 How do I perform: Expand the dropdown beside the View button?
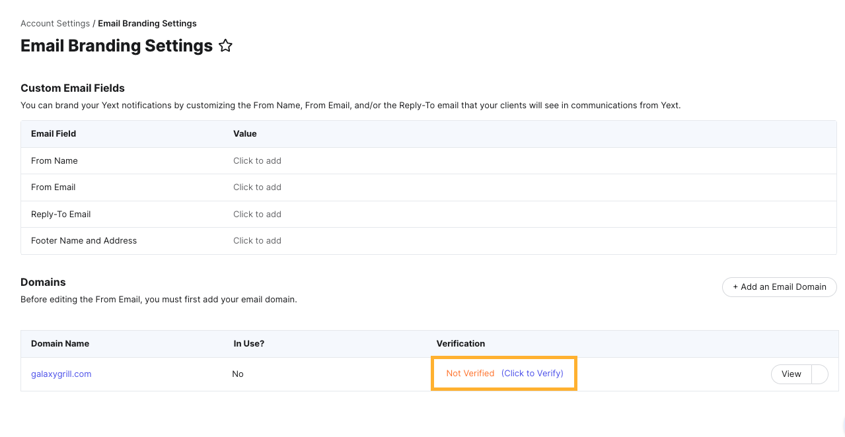(x=819, y=374)
